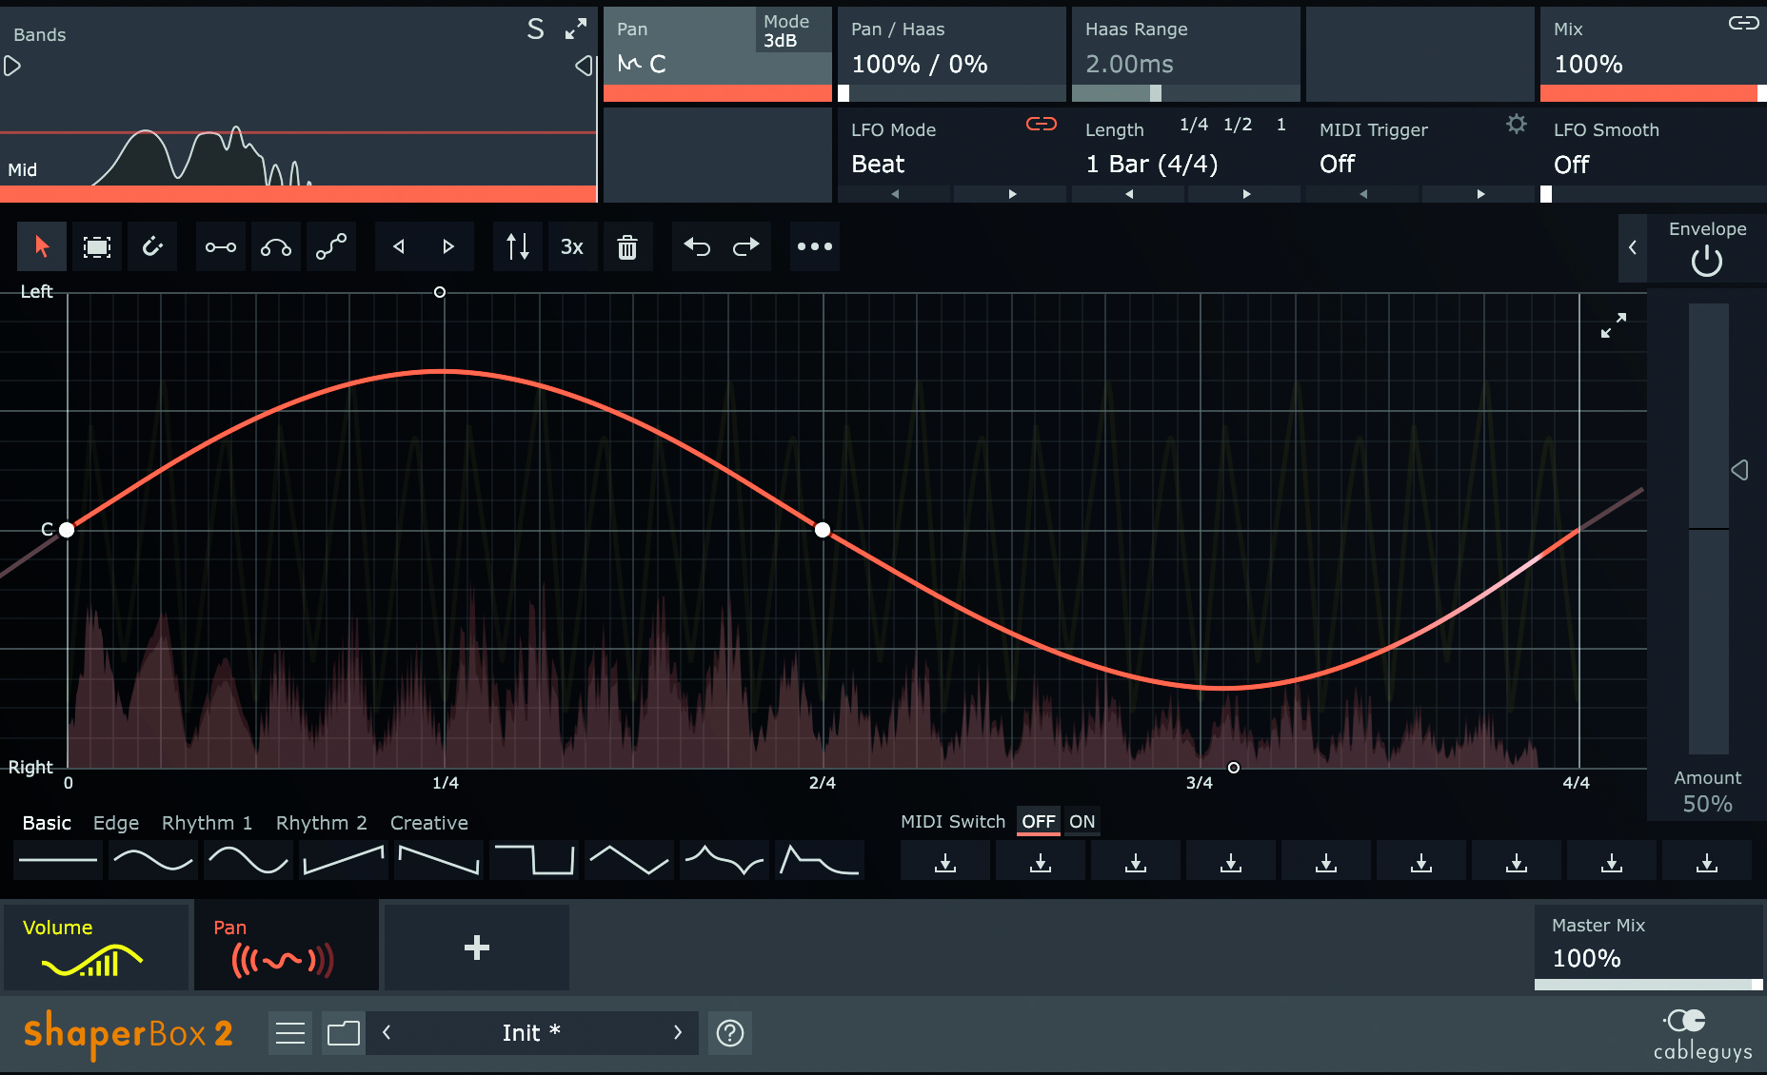Select the S-curve node tool
The width and height of the screenshot is (1767, 1075).
coord(331,247)
